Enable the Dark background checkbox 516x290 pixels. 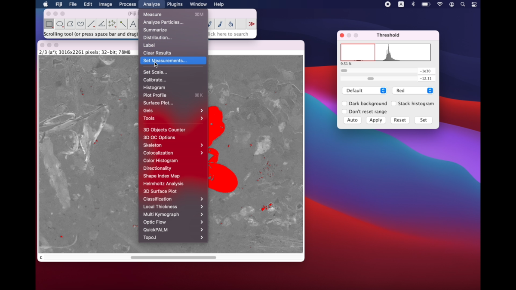coord(344,104)
